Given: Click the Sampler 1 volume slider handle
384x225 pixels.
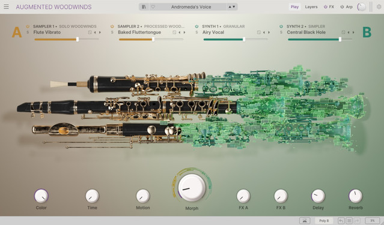Looking at the screenshot, I should coord(78,39).
